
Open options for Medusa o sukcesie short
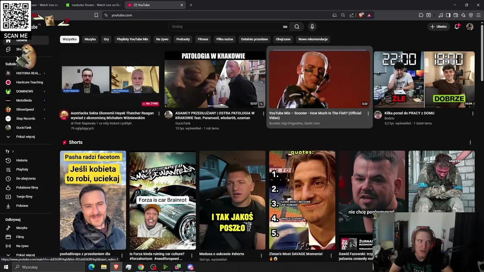[261, 256]
